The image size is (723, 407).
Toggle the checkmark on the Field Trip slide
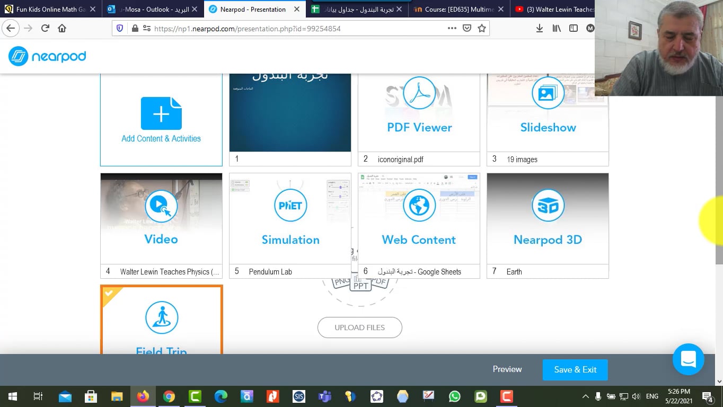[109, 293]
